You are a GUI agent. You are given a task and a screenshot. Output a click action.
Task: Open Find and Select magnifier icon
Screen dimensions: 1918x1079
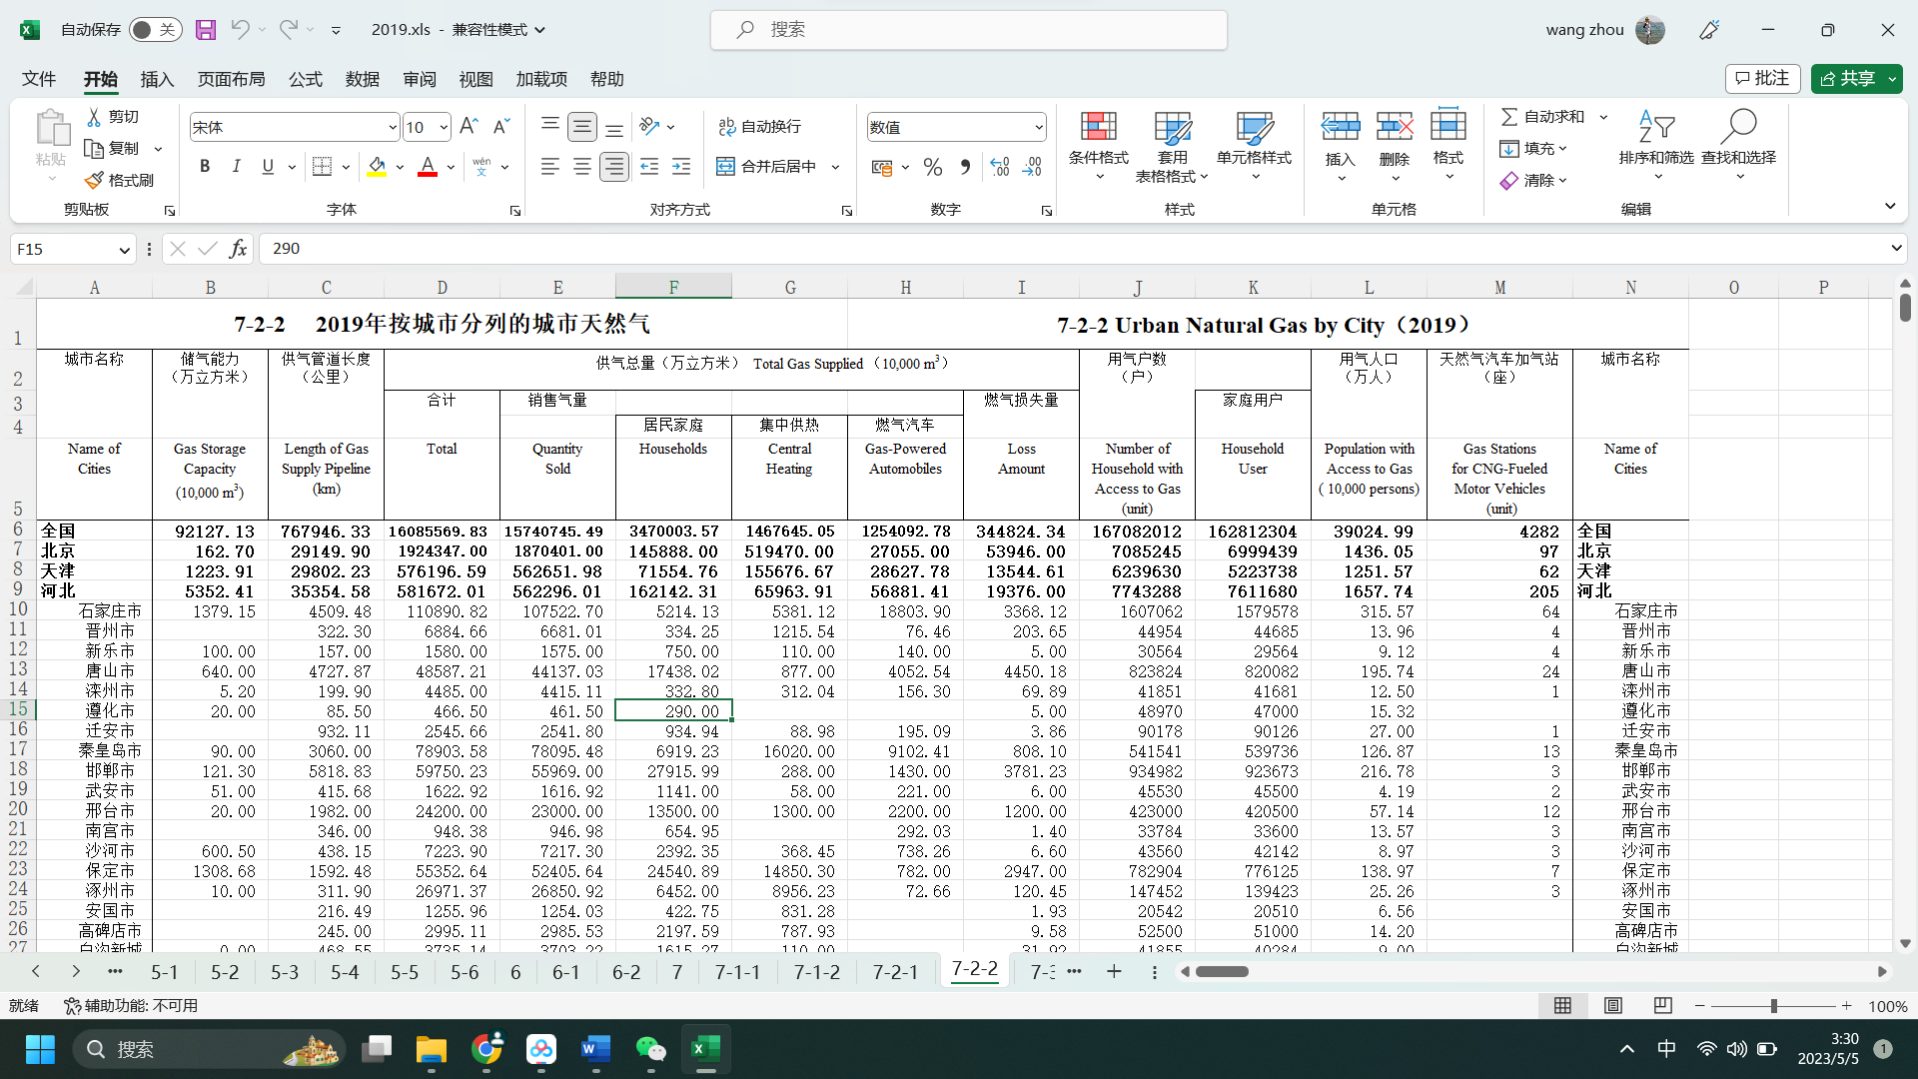[x=1738, y=127]
